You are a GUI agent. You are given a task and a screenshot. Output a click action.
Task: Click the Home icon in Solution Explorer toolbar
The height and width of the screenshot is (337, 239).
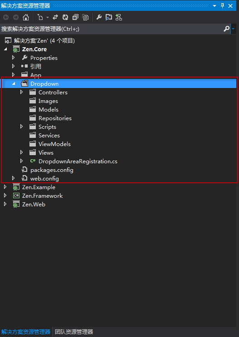tap(26, 17)
